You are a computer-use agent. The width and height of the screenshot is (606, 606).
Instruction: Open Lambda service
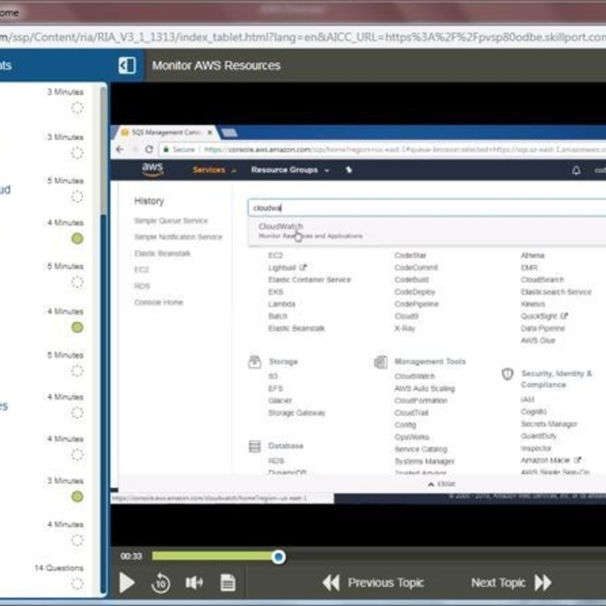(282, 304)
